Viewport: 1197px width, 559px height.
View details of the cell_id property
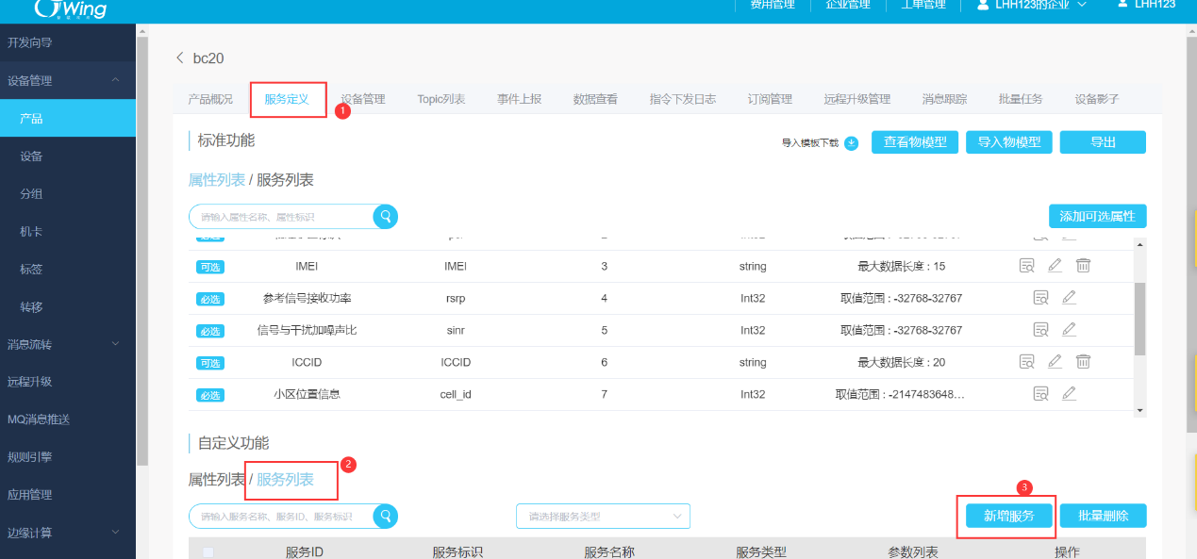pos(1040,394)
